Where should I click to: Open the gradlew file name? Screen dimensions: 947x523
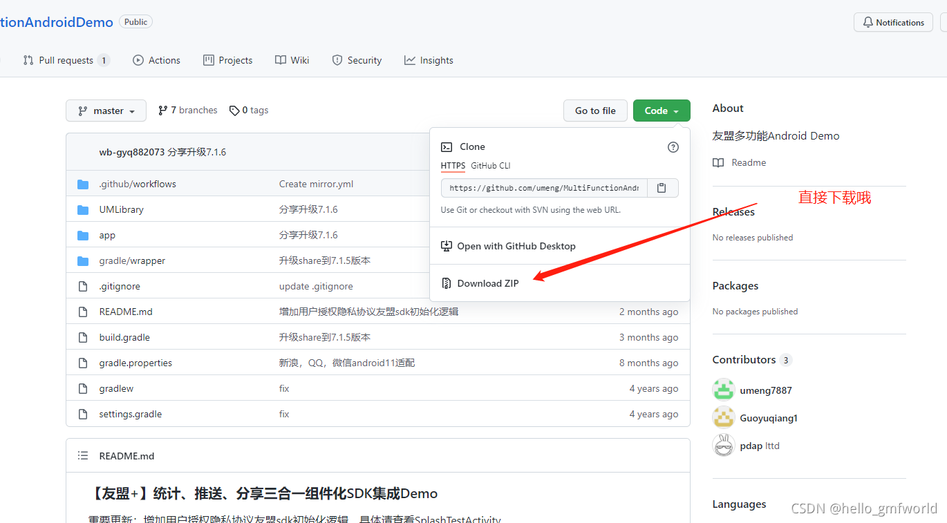pos(116,388)
